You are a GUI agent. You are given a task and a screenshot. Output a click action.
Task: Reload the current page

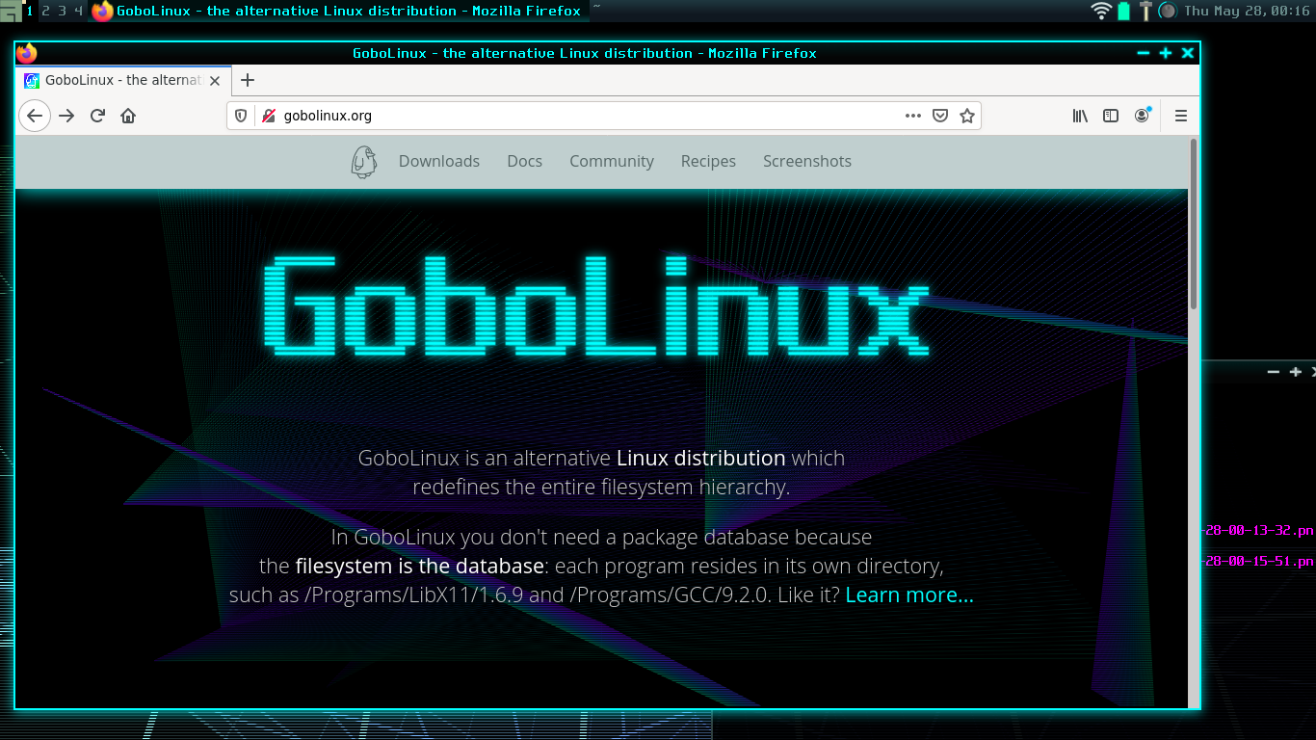pos(96,115)
